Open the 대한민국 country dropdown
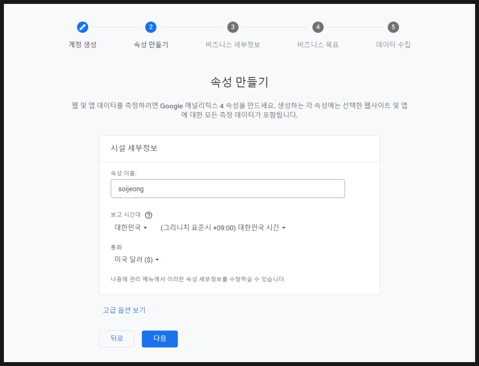The height and width of the screenshot is (366, 479). (x=131, y=228)
